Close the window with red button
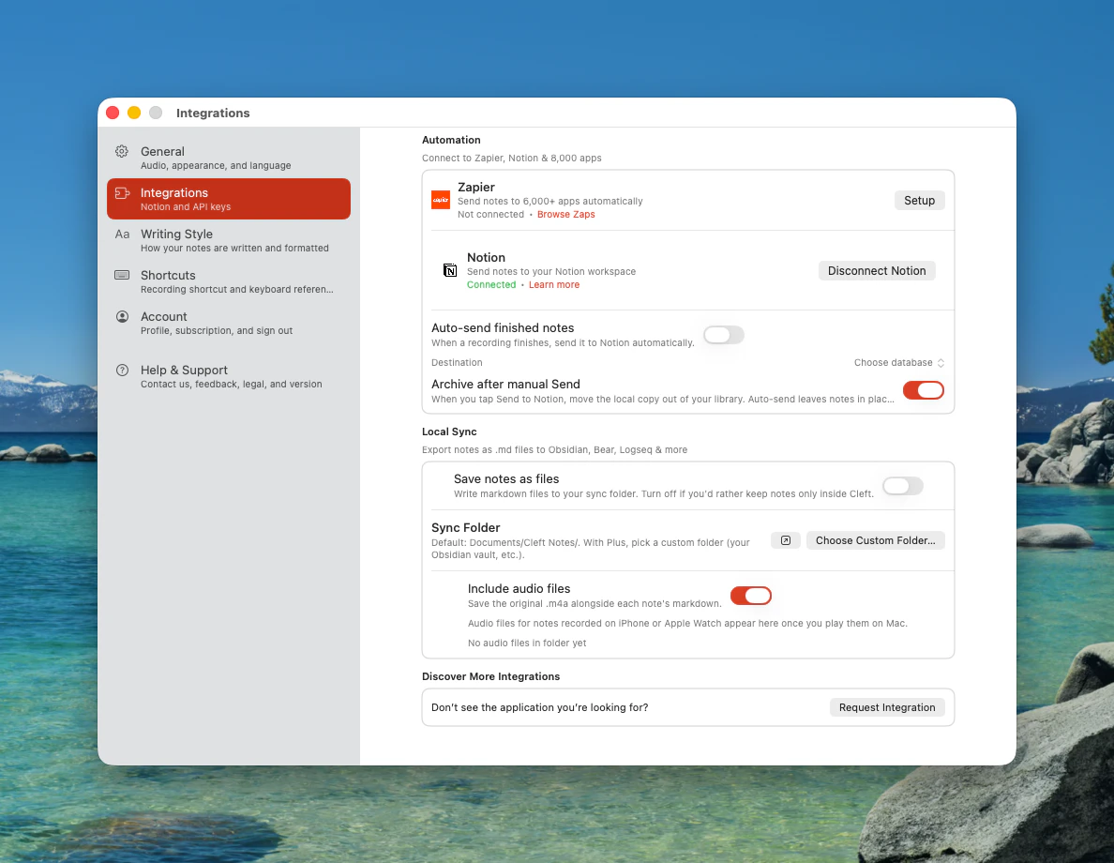1114x863 pixels. pyautogui.click(x=113, y=113)
